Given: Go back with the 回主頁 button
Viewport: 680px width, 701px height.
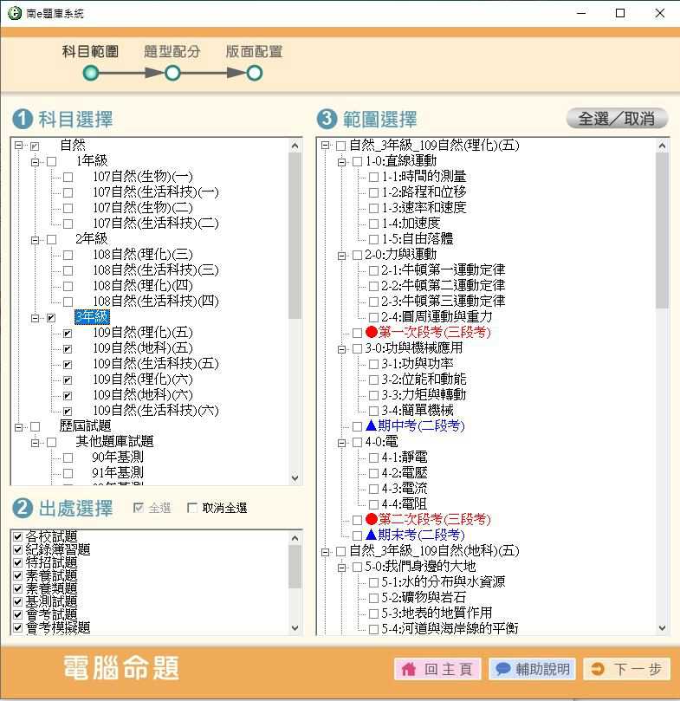Looking at the screenshot, I should point(437,669).
